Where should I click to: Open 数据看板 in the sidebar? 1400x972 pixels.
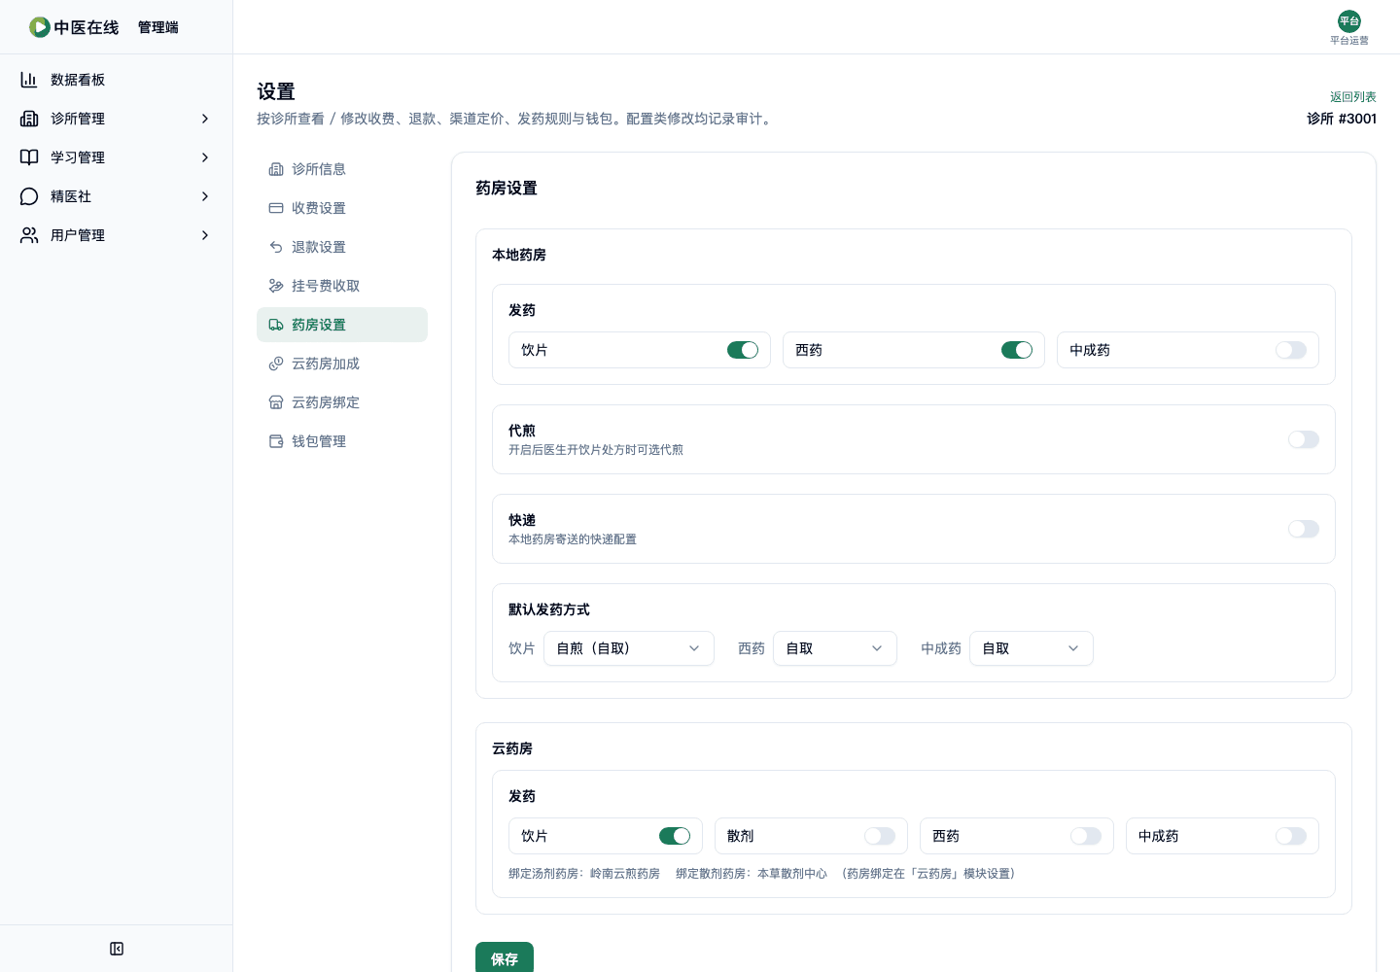(117, 80)
